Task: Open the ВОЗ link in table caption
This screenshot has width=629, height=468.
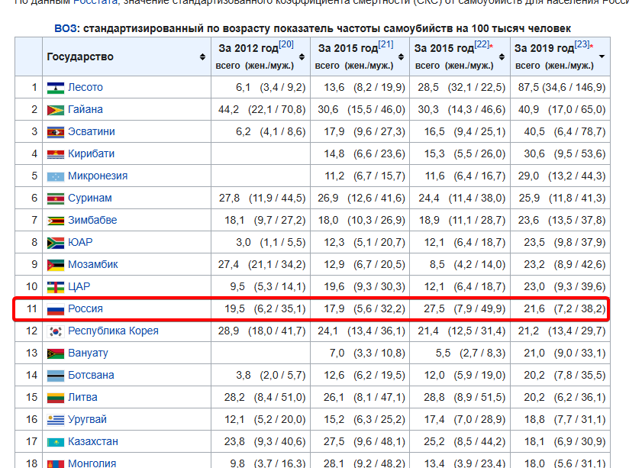Action: [x=66, y=29]
